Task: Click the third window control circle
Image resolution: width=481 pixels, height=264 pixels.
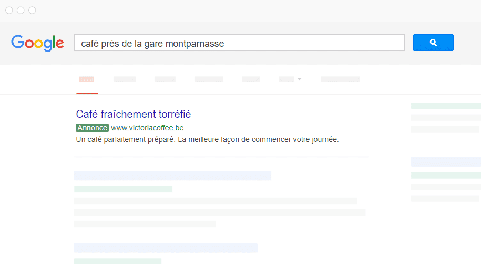Action: coord(32,11)
